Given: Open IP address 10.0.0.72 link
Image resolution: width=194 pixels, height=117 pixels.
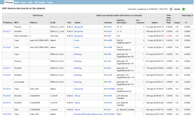Looking at the screenshot, I should 7,103.
